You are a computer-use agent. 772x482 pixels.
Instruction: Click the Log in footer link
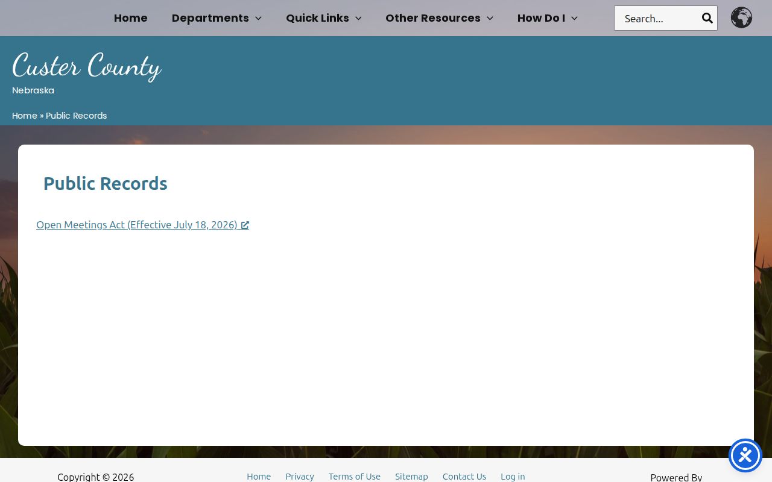pyautogui.click(x=513, y=477)
